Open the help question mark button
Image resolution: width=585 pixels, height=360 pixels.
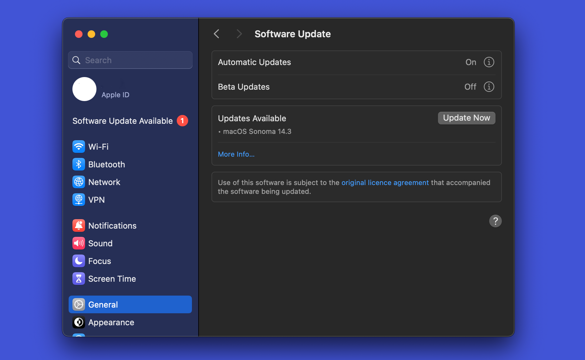point(495,221)
